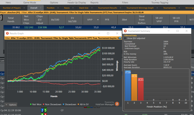Screen dimensions: 194x115
Task: Open the Reports ribbon group
Action: 95,2
